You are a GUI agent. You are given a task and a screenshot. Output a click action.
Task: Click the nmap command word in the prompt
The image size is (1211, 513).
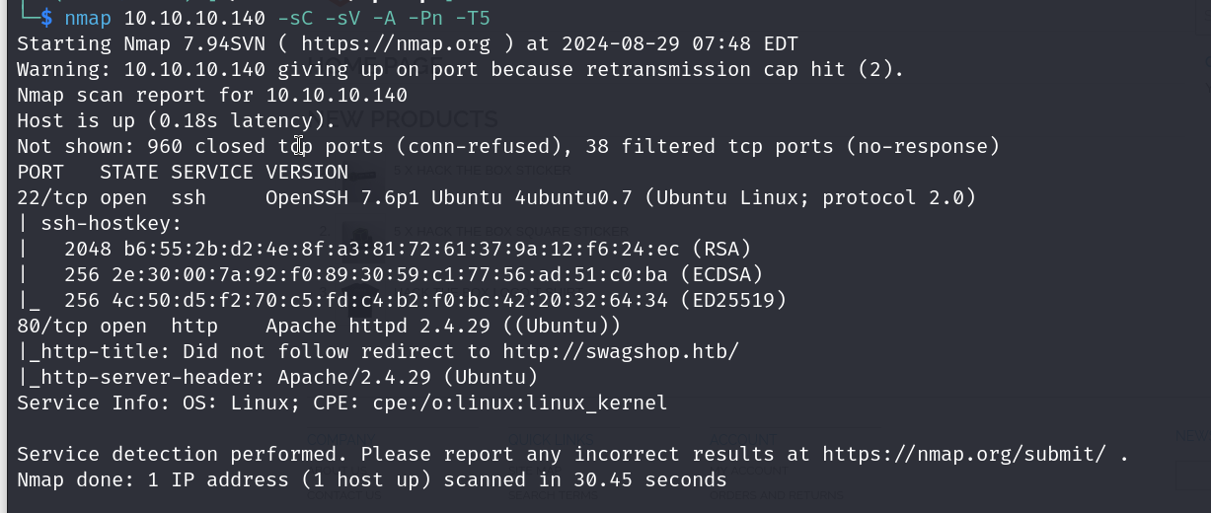(x=88, y=18)
